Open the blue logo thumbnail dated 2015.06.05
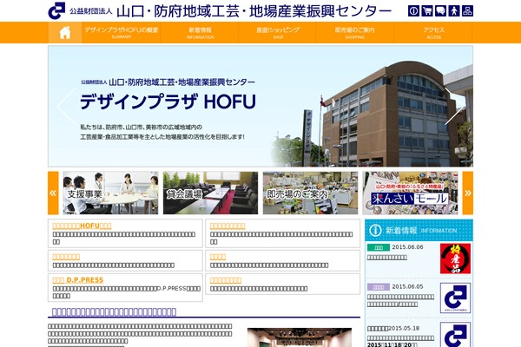521x347 pixels. click(455, 298)
